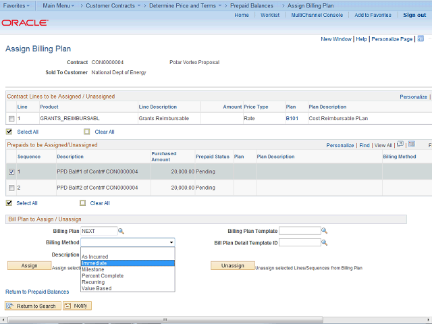Click the download grid icon in Prepaids header
432x324 pixels.
(x=410, y=144)
